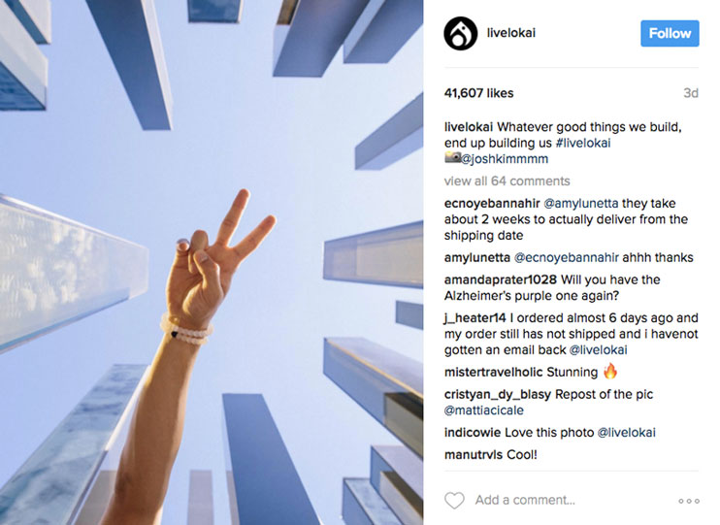Open commenter ecnoyebannahir's profile
The height and width of the screenshot is (525, 720).
[x=492, y=204]
